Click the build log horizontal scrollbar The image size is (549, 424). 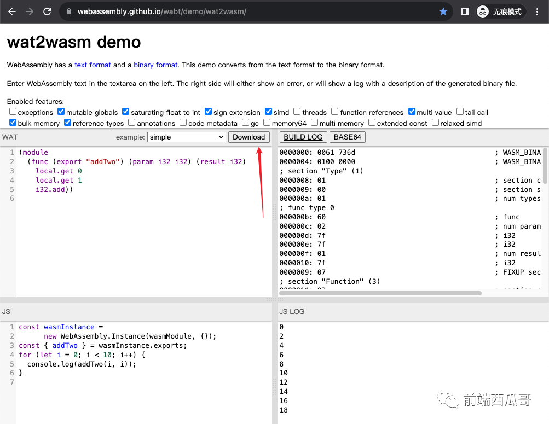pos(380,293)
